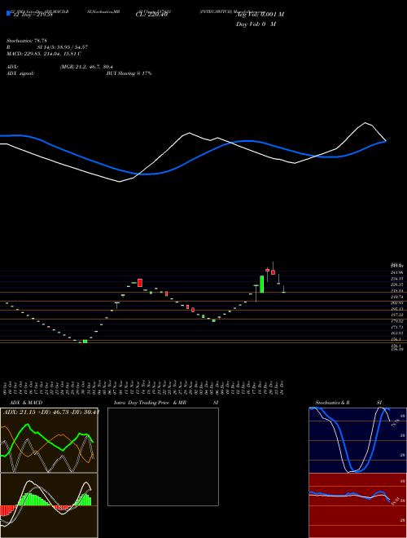The width and height of the screenshot is (407, 538).
Task: Click the ADX signal: label
Action: pos(20,73)
